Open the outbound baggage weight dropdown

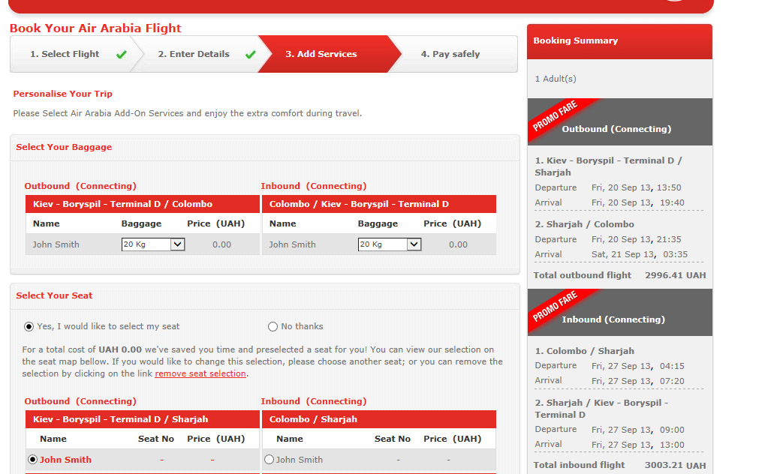pyautogui.click(x=153, y=244)
